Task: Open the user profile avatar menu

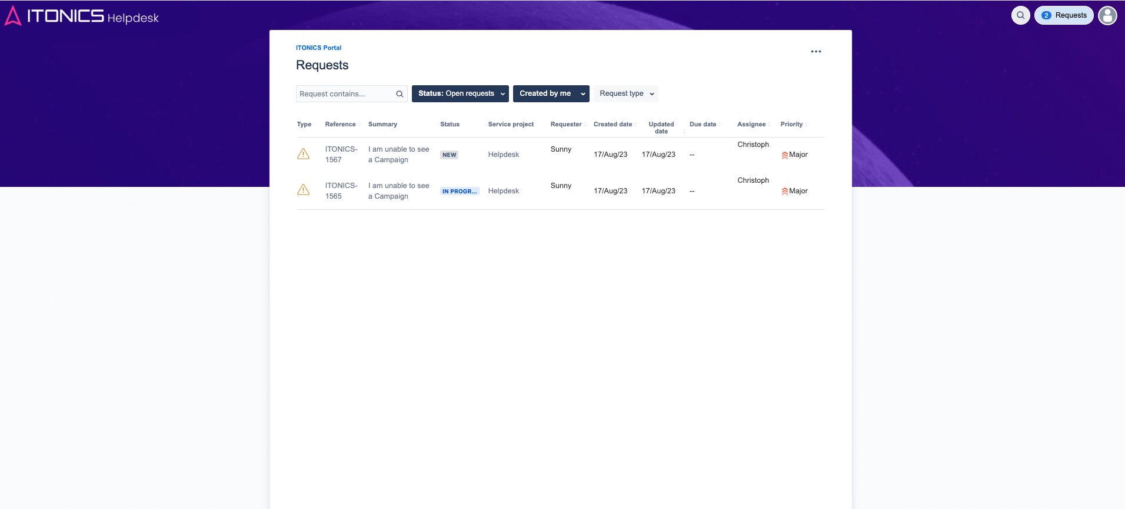Action: (x=1107, y=15)
